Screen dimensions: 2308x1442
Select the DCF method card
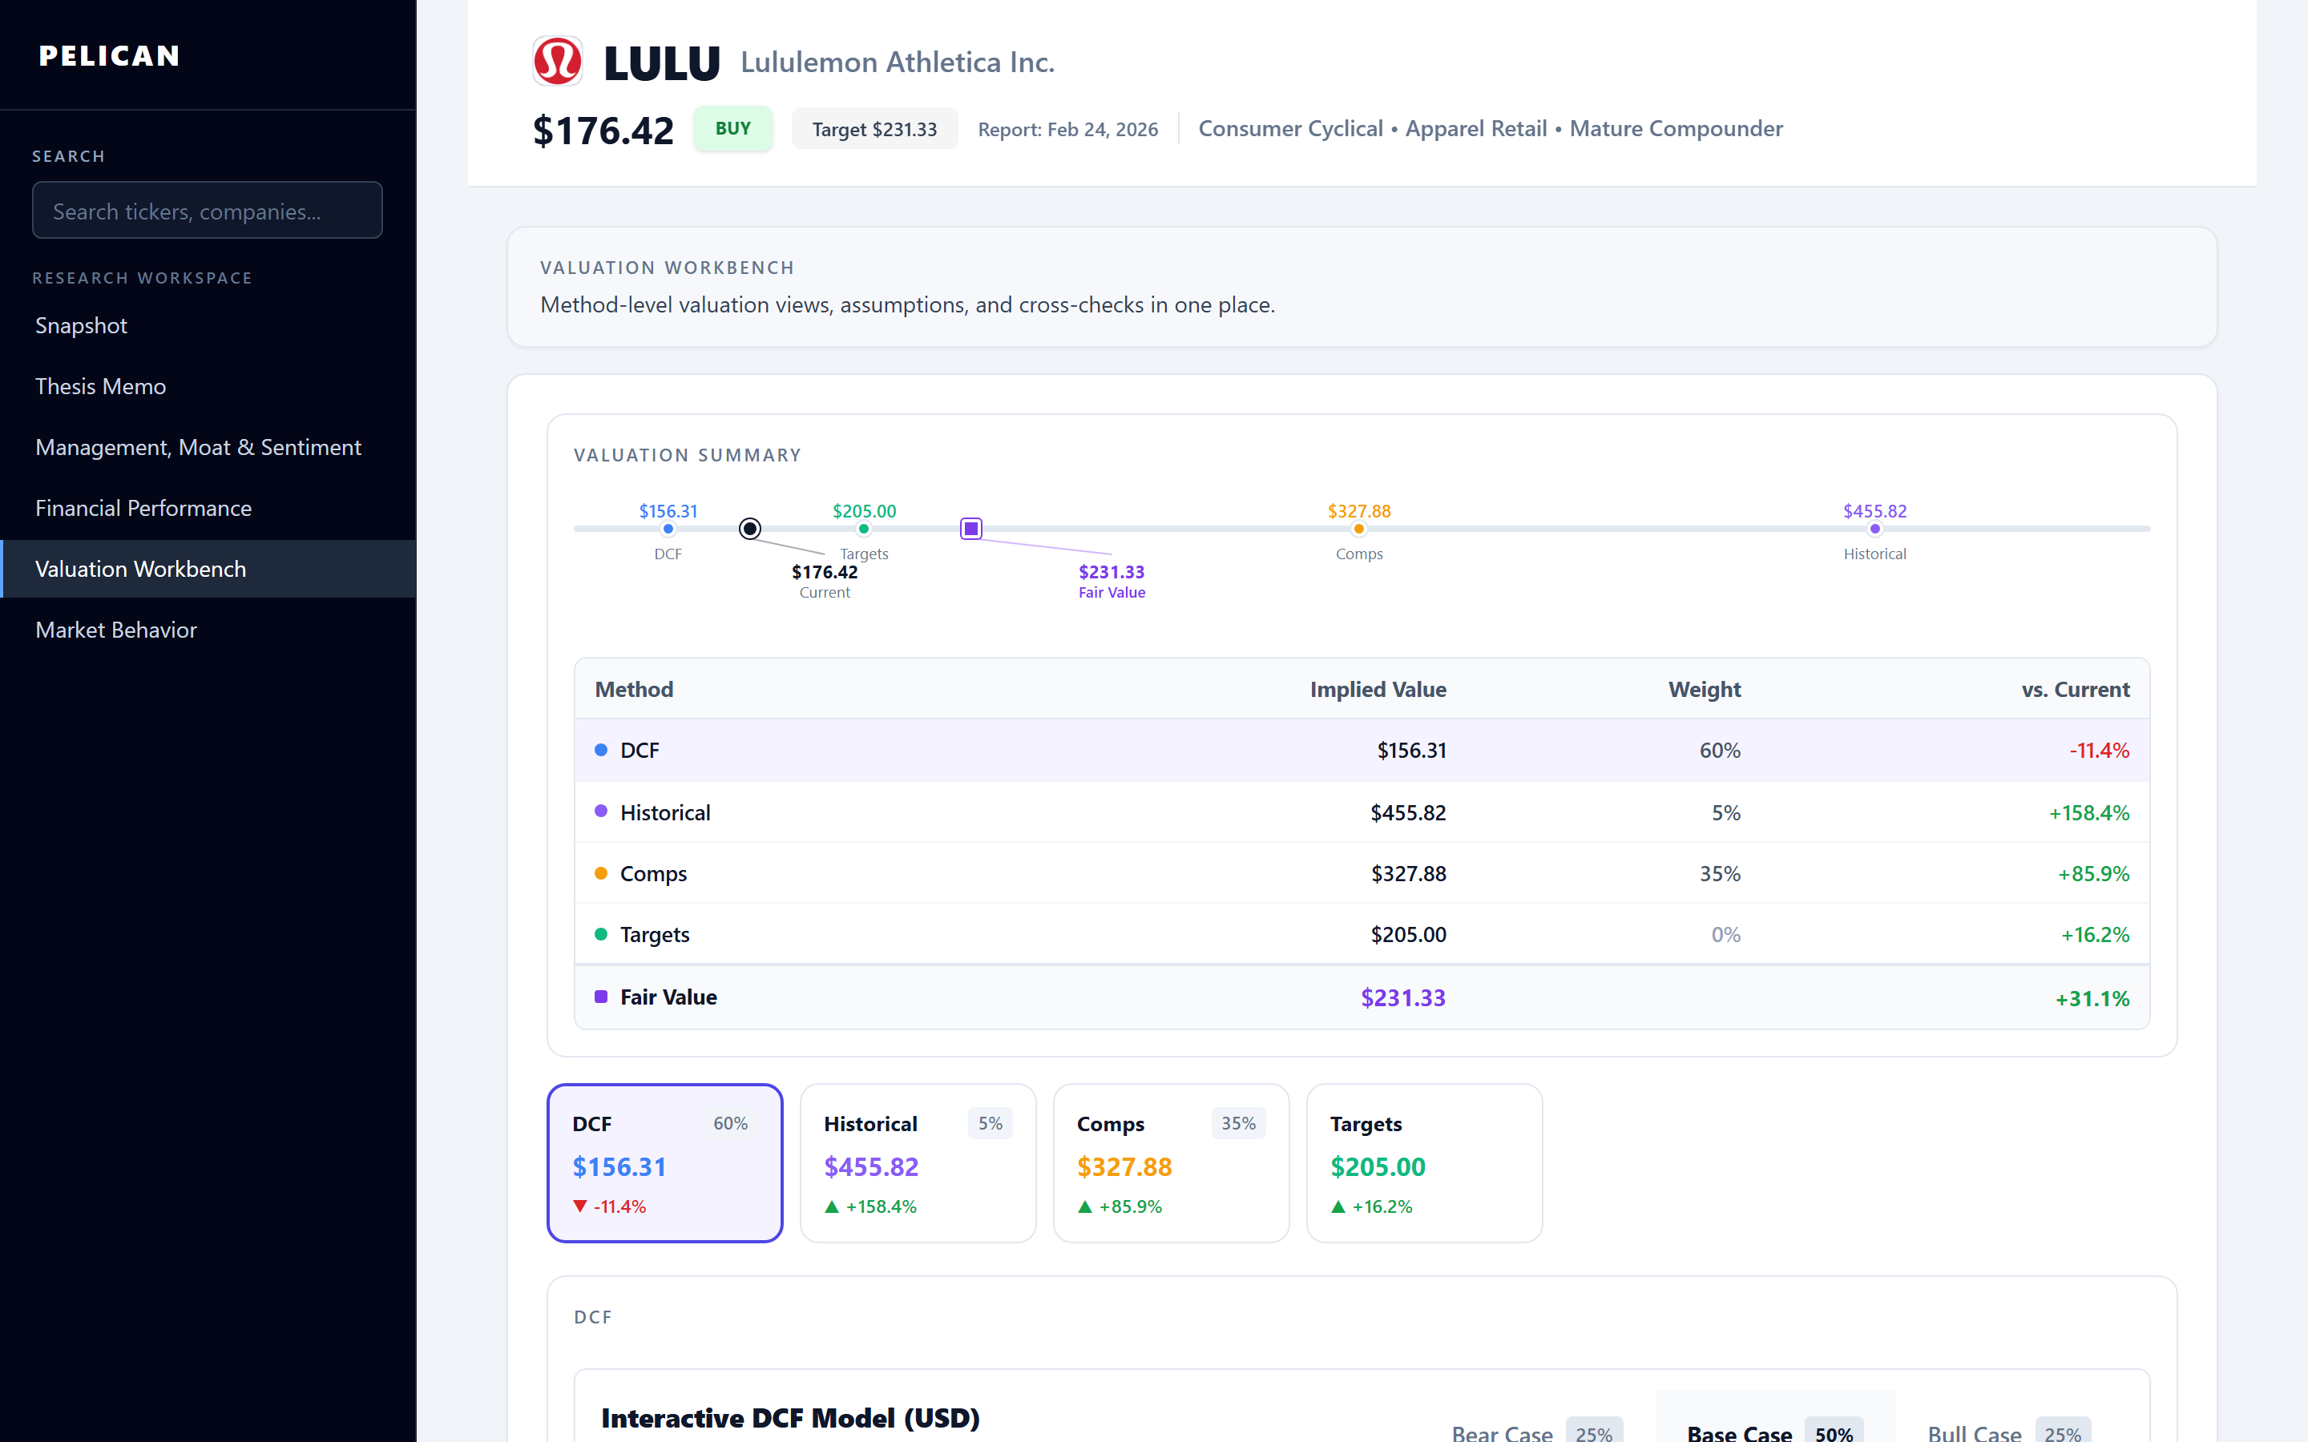coord(664,1162)
